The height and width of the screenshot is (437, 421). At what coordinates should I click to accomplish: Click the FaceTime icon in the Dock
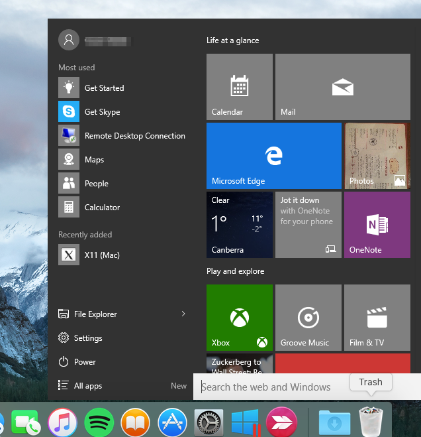(x=26, y=422)
